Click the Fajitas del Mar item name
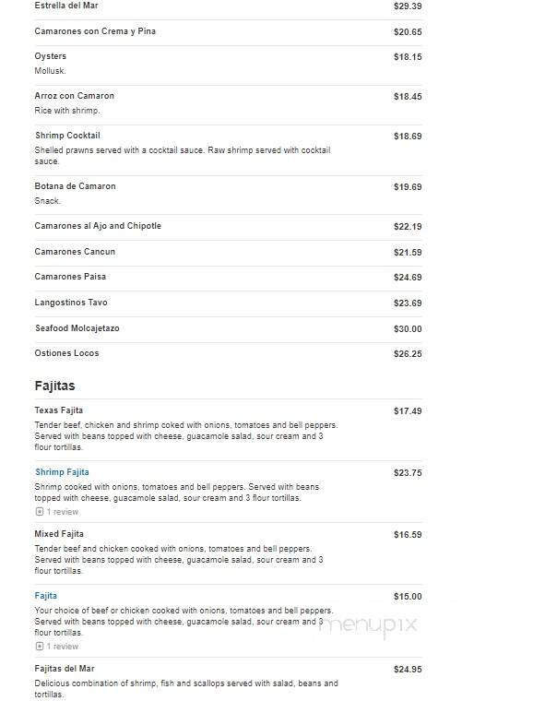Viewport: 533px width, 701px height. [x=65, y=669]
